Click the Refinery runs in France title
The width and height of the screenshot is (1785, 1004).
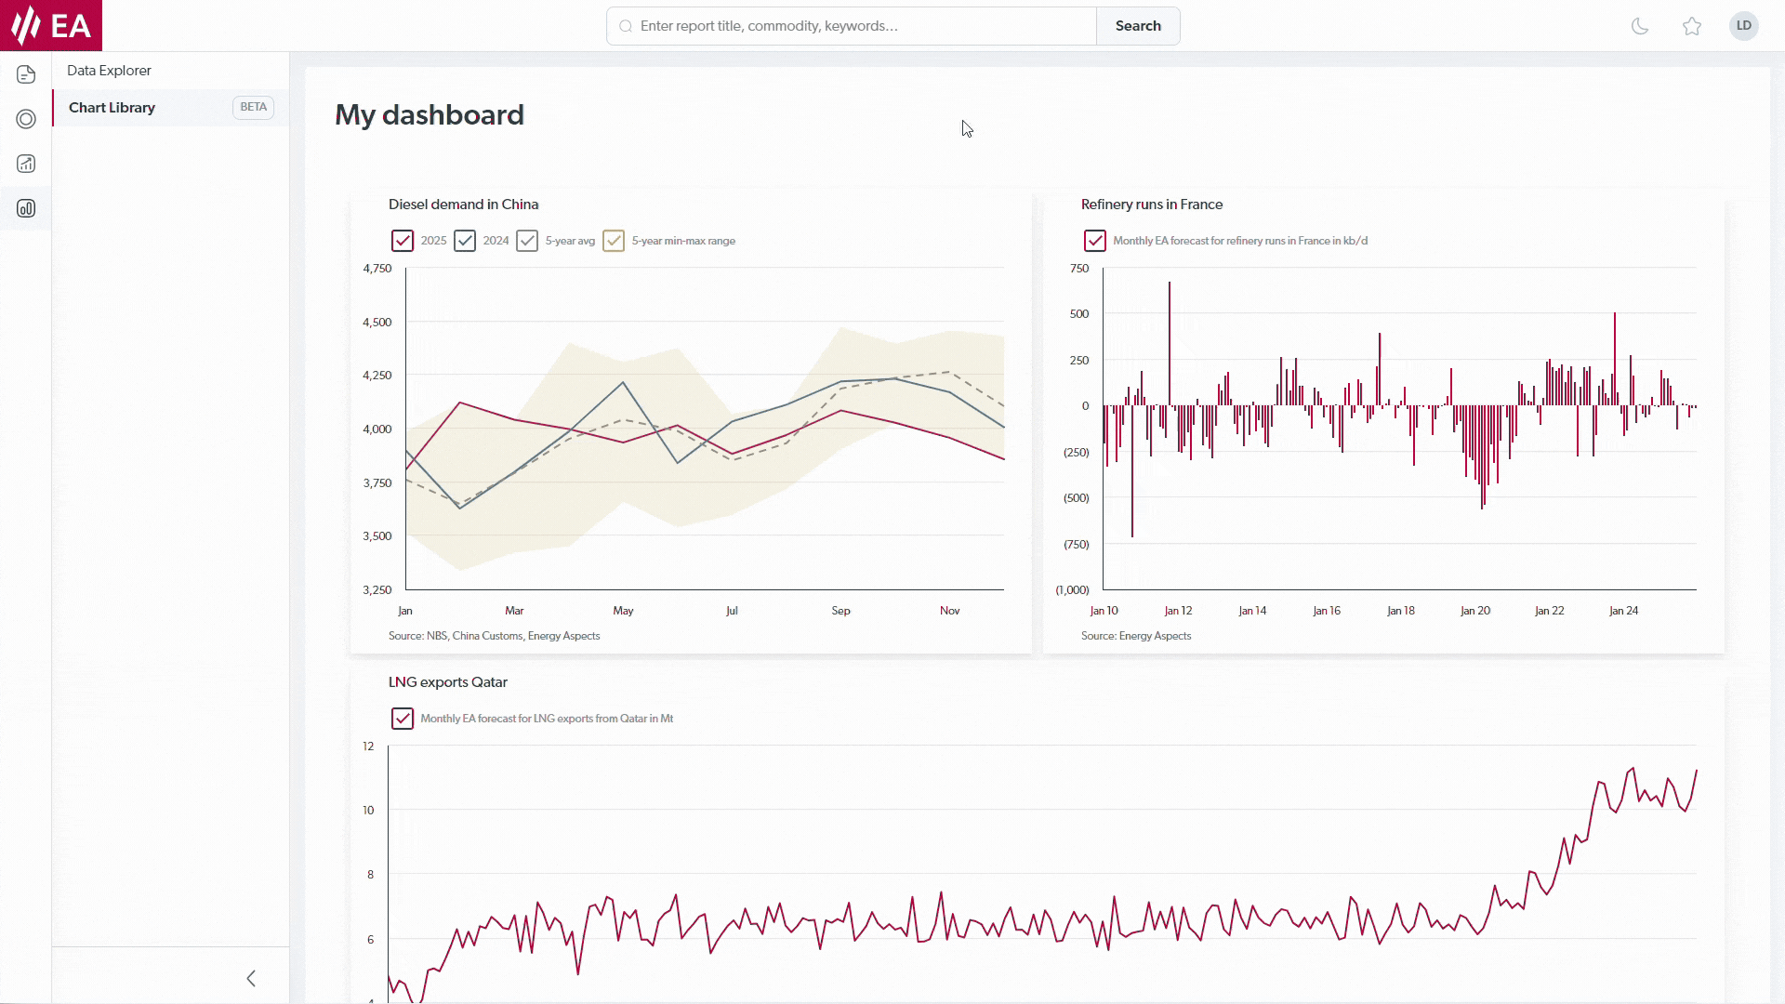[x=1151, y=205]
